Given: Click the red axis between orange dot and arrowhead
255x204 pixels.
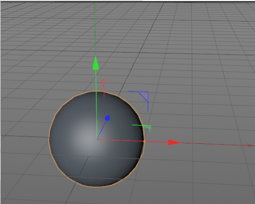Looking at the screenshot, I should click(157, 142).
